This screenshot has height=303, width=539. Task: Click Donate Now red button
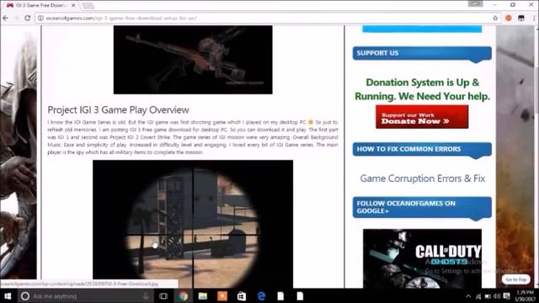point(422,117)
